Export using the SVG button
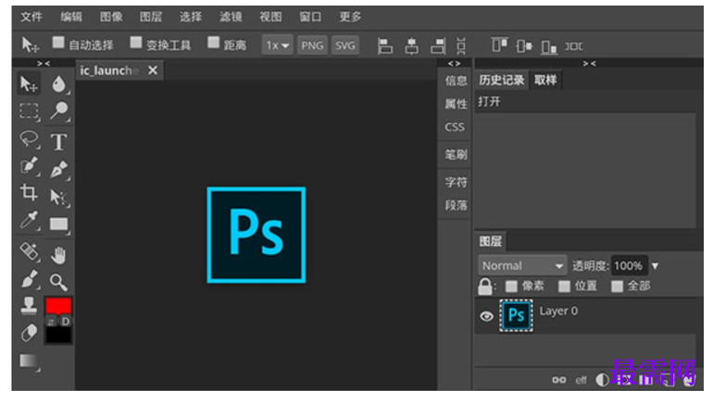713x401 pixels. click(345, 45)
